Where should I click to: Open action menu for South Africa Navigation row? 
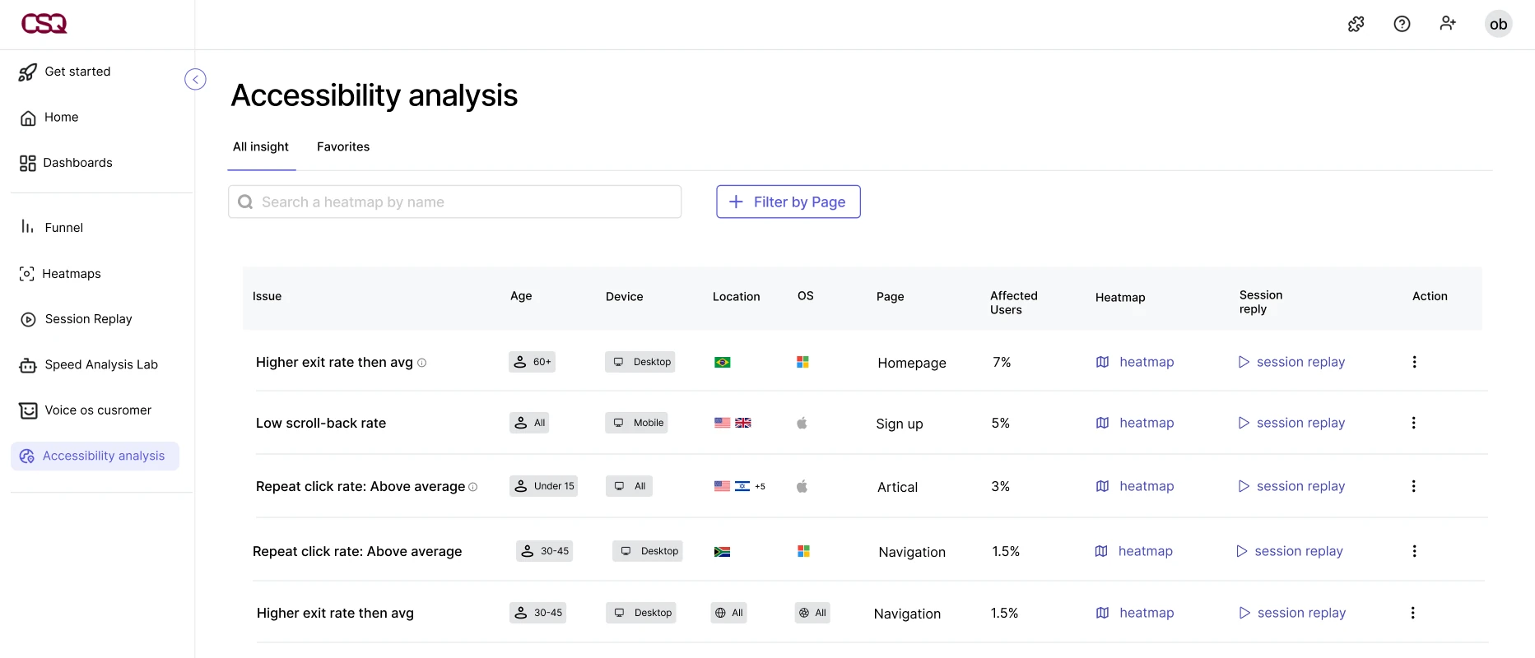1414,551
